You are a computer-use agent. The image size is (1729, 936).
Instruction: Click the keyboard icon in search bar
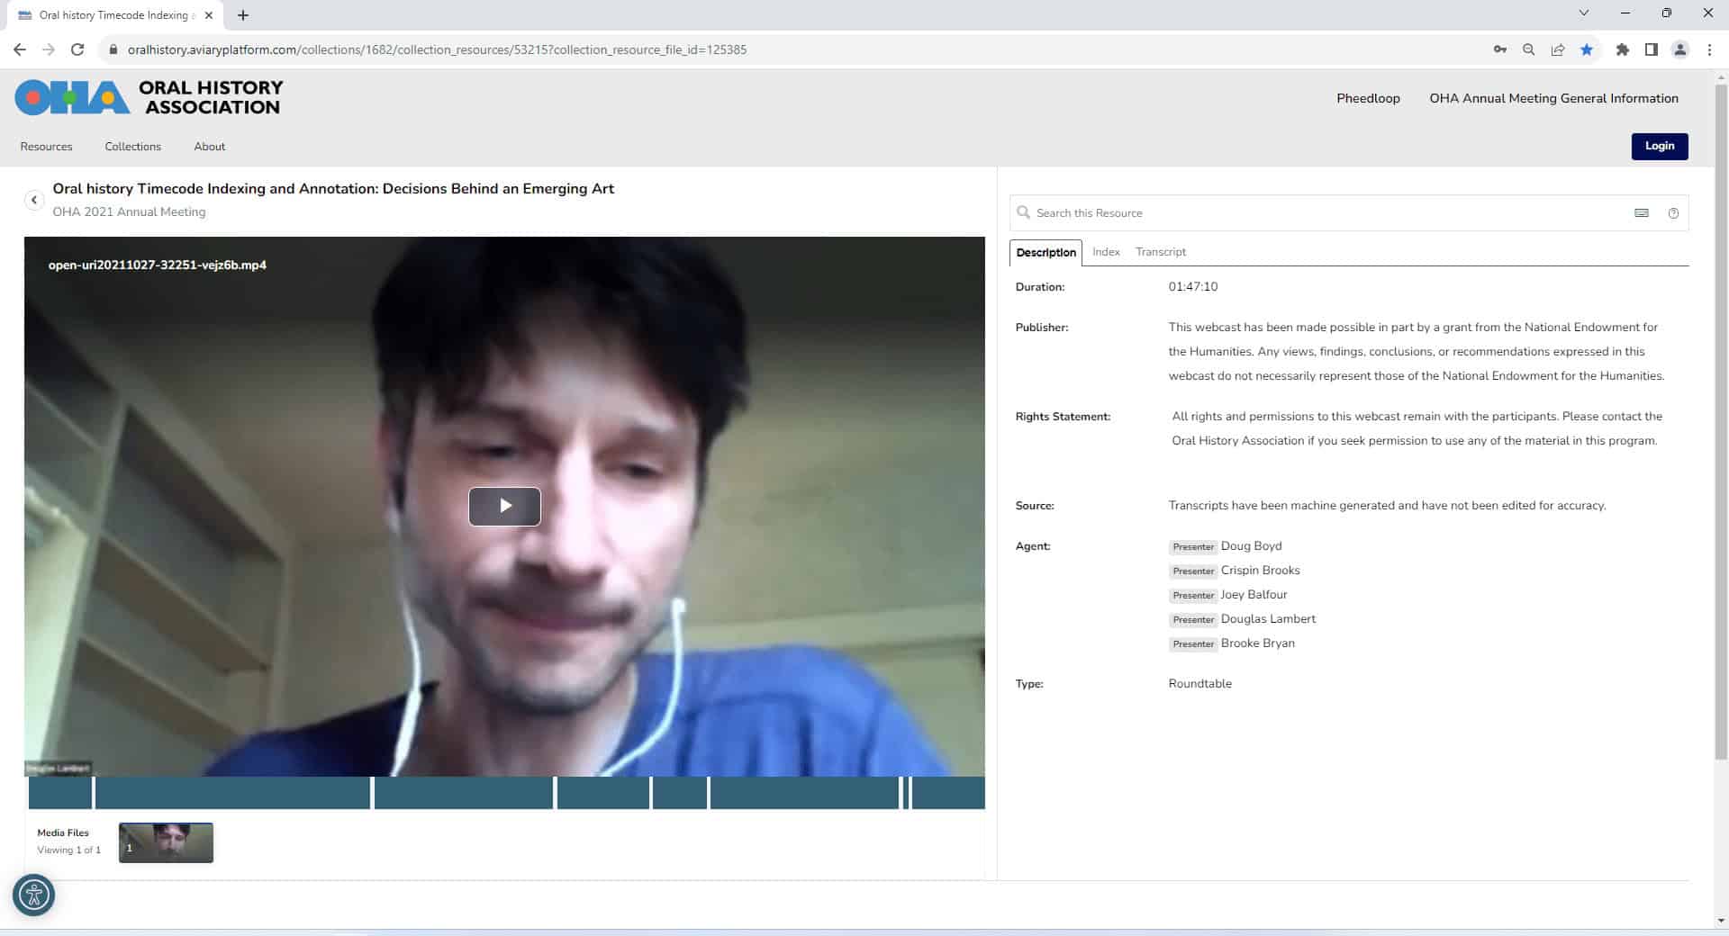tap(1642, 213)
